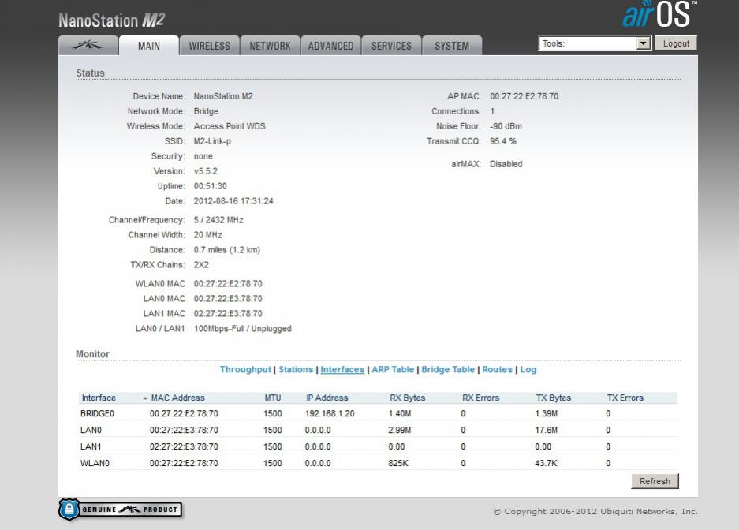Click the AP MAC value 00:27:22:E2:78:70
The image size is (739, 530).
(524, 96)
